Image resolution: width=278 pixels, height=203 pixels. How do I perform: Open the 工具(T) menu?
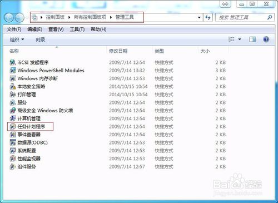[x=77, y=29]
